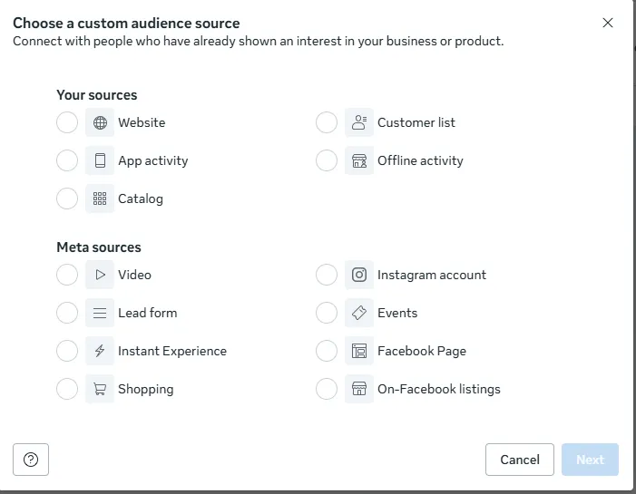Click the Next button
The height and width of the screenshot is (494, 636).
tap(590, 460)
